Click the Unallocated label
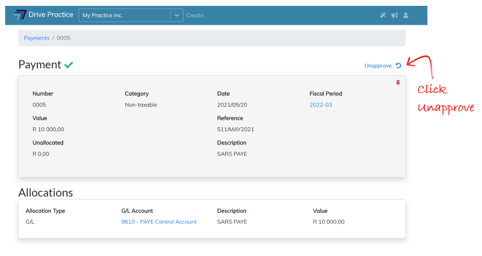 point(48,142)
